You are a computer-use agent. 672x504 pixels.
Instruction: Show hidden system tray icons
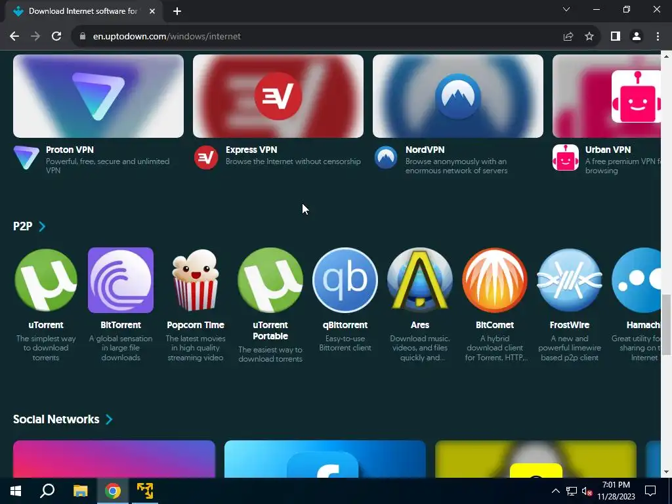[x=555, y=491]
